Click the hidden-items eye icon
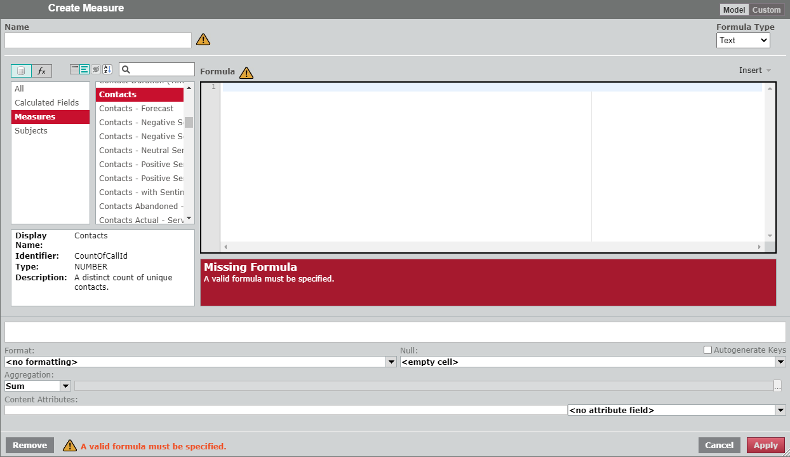This screenshot has width=790, height=457. coord(96,69)
